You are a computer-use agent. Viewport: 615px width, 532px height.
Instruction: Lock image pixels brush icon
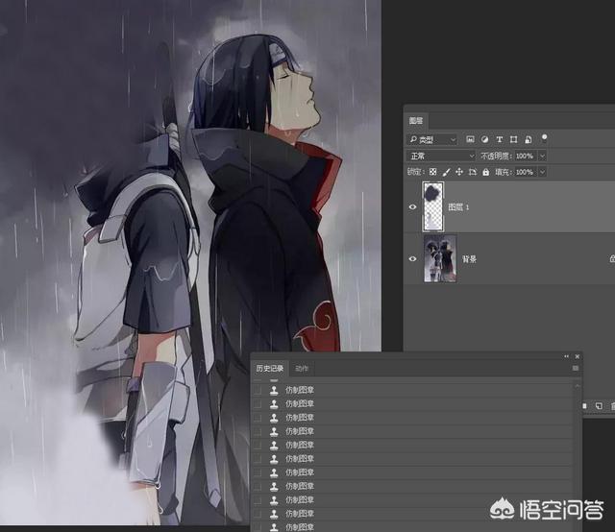(x=446, y=172)
